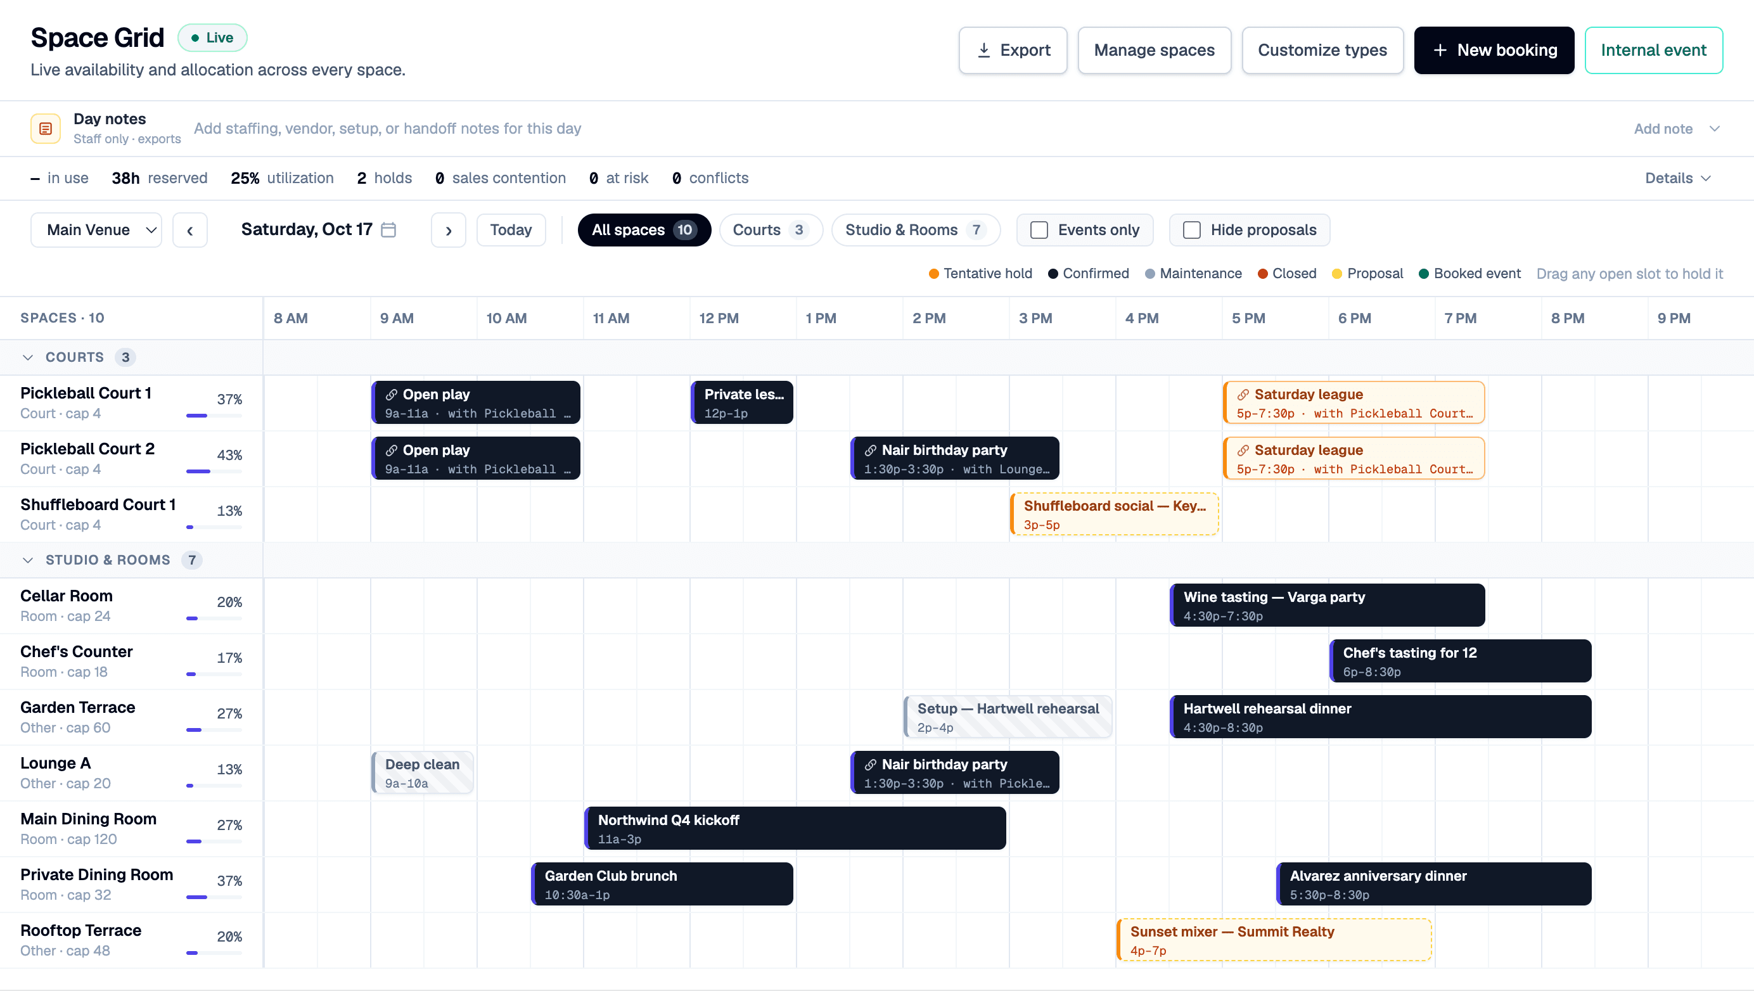The width and height of the screenshot is (1754, 991).
Task: Go to next day with right arrow
Action: pos(448,230)
